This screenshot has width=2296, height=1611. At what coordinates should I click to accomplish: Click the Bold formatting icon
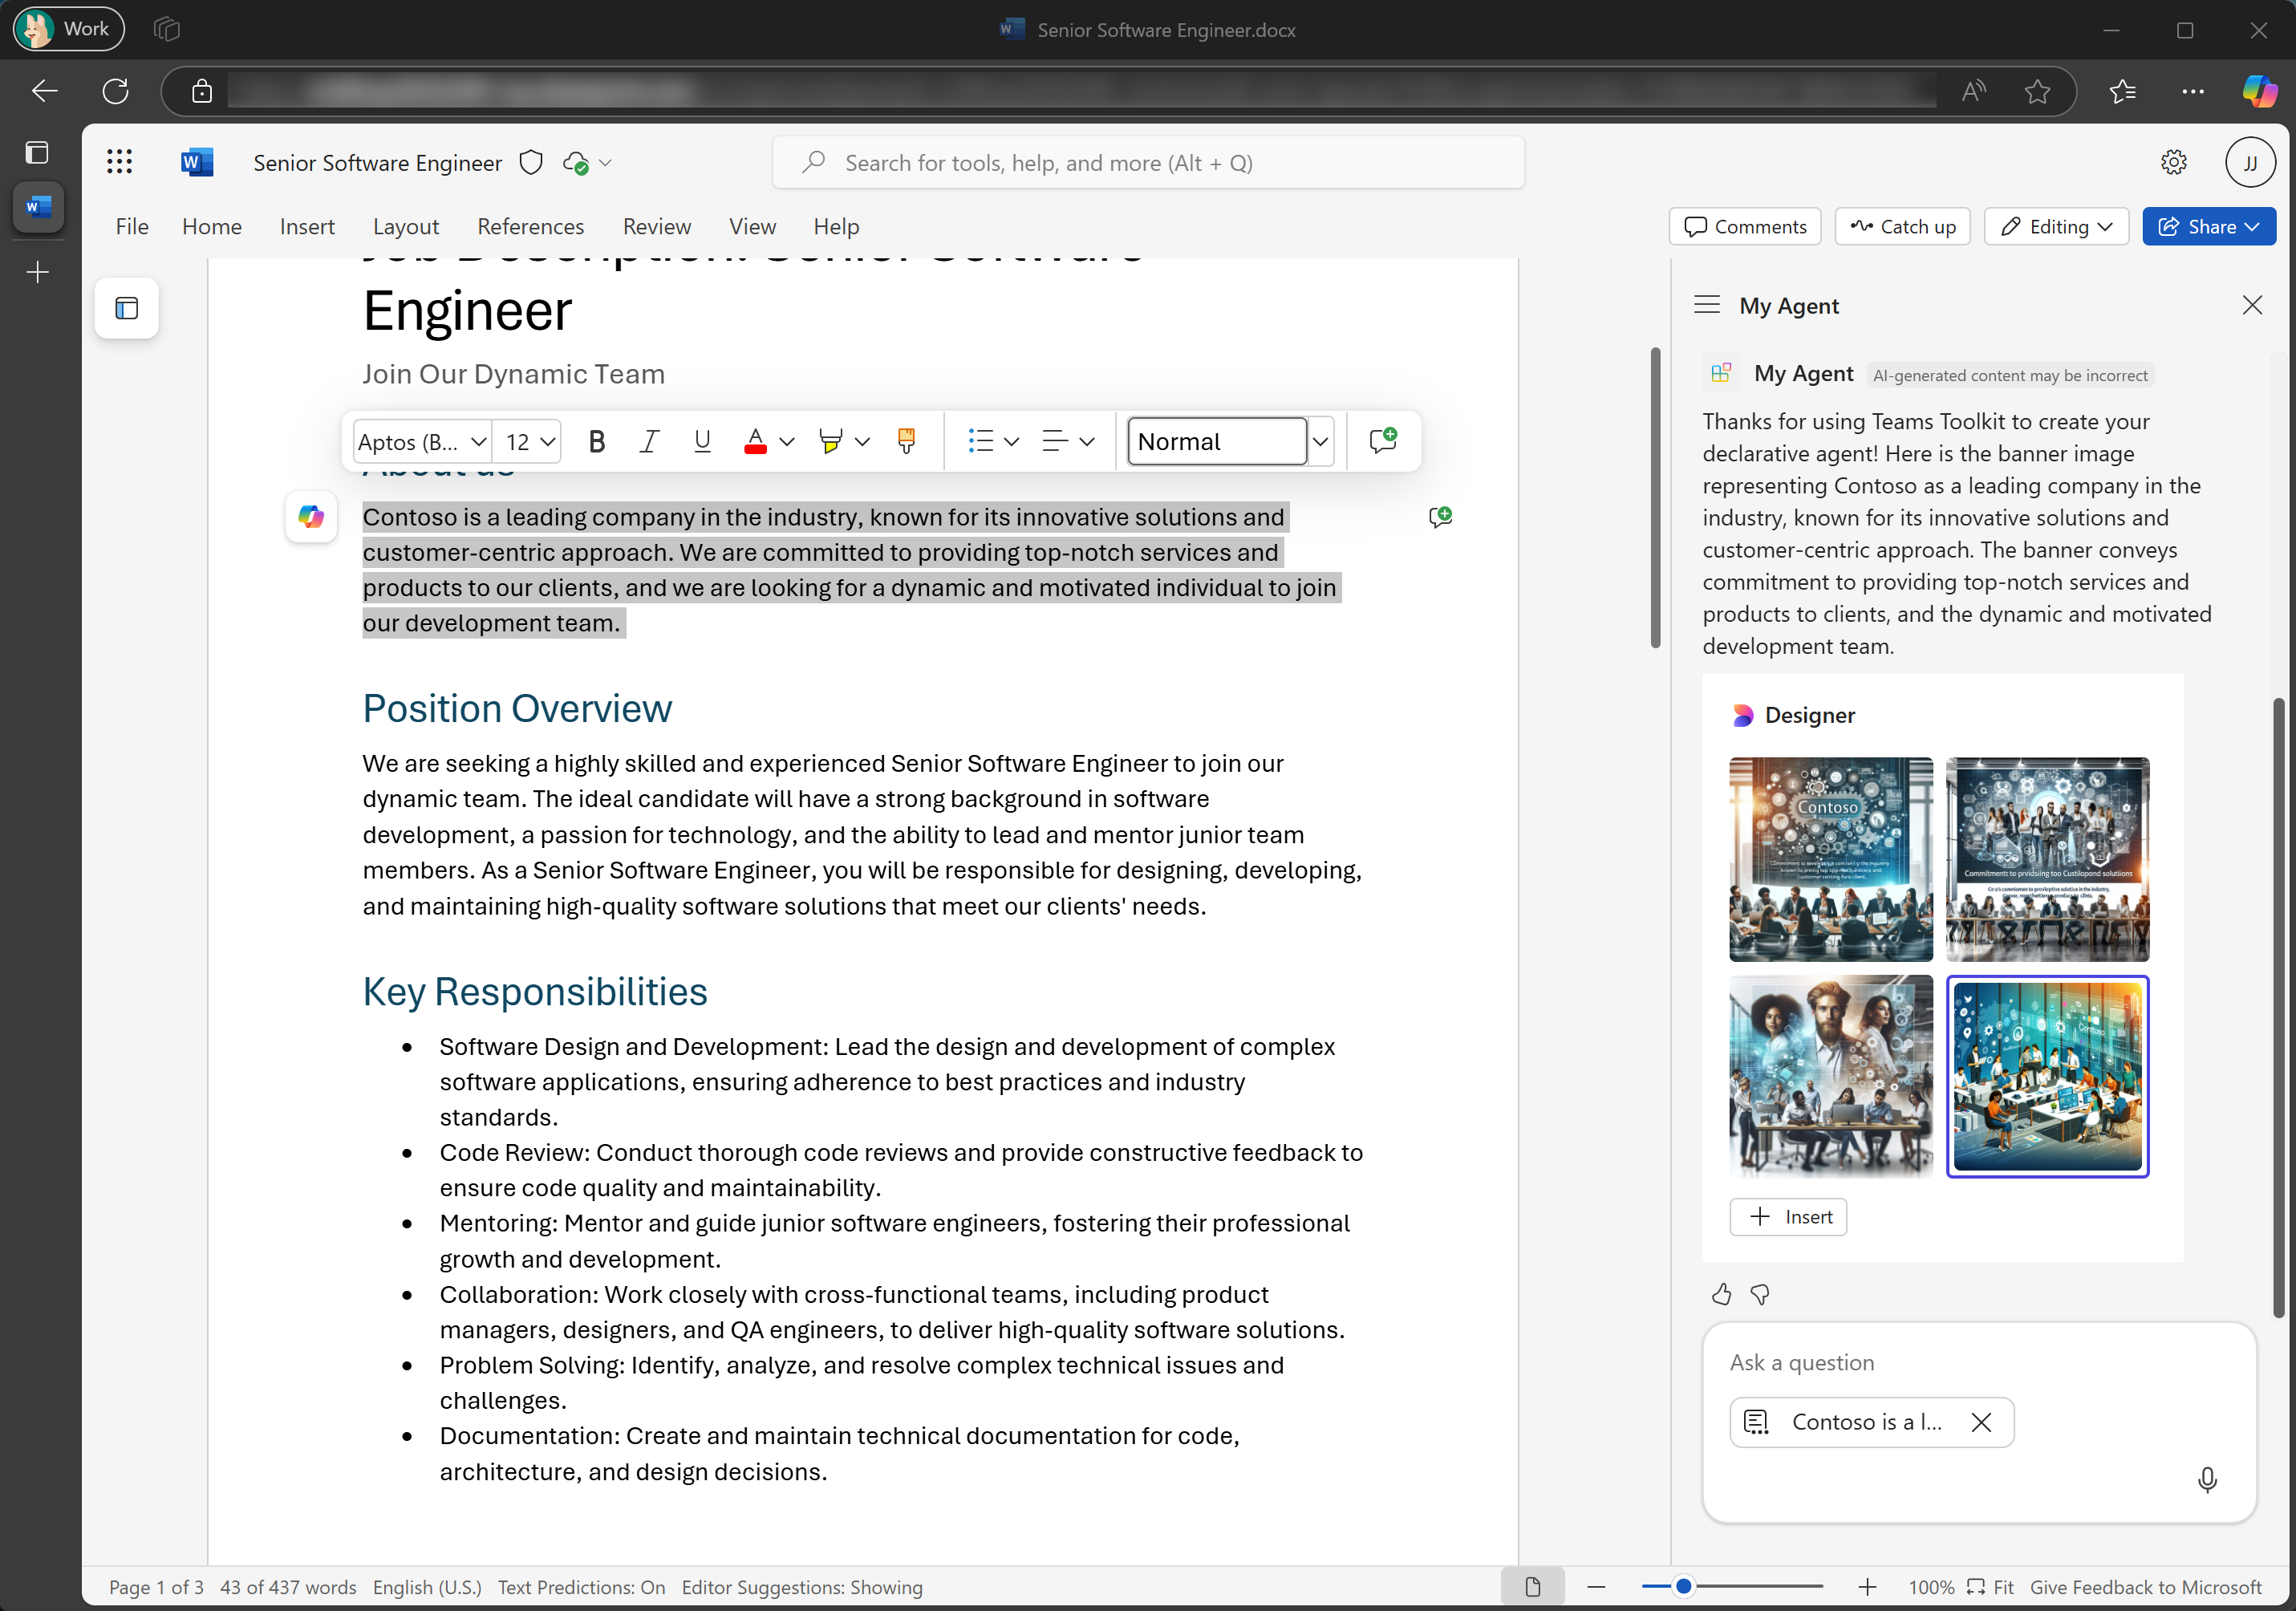pos(597,441)
